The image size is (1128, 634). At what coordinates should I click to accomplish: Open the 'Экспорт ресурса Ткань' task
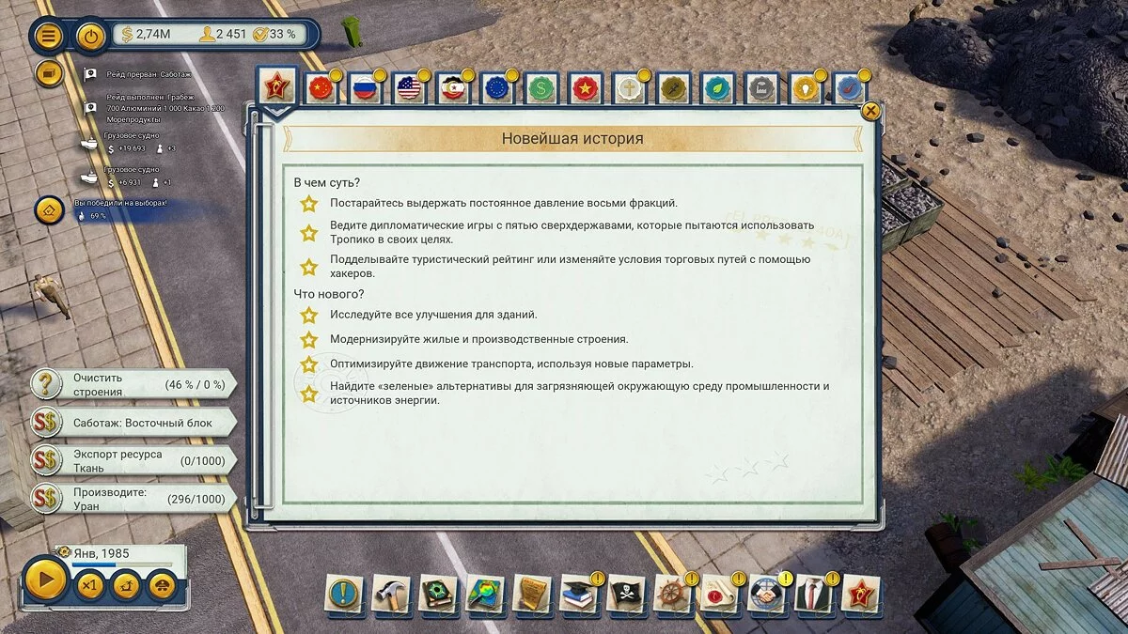133,460
